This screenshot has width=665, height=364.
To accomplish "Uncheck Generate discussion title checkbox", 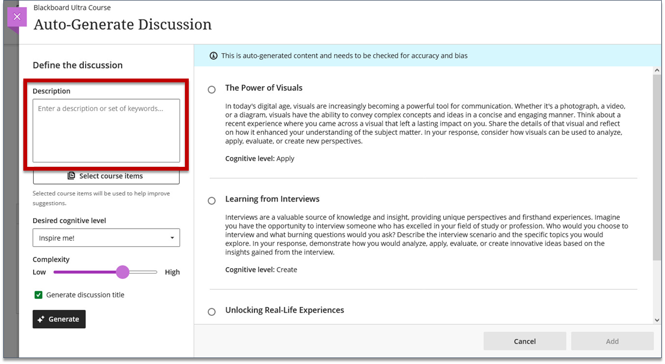I will pyautogui.click(x=39, y=295).
